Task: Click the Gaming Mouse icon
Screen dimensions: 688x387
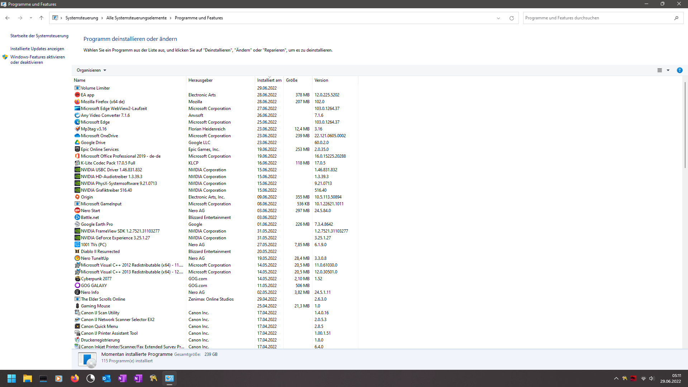Action: pyautogui.click(x=77, y=306)
